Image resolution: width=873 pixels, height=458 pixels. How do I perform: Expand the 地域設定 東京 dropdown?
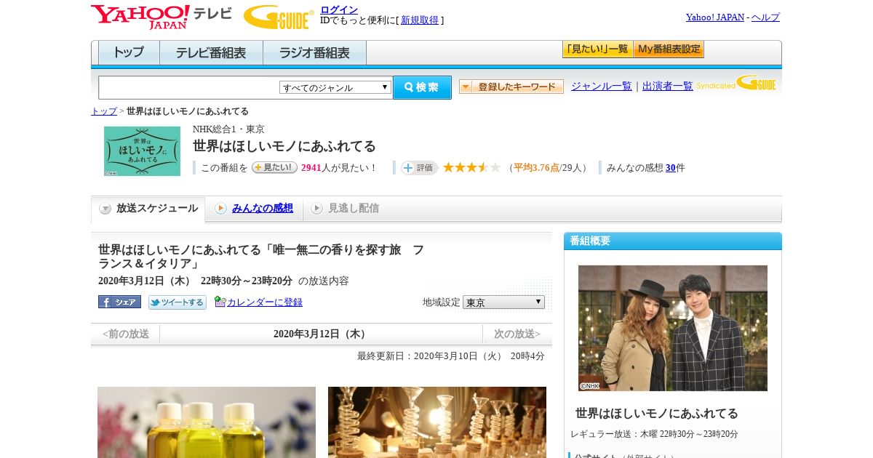pos(503,302)
